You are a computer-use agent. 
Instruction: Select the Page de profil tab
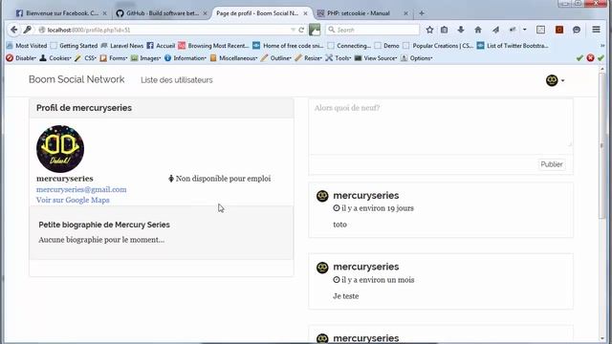tap(257, 13)
